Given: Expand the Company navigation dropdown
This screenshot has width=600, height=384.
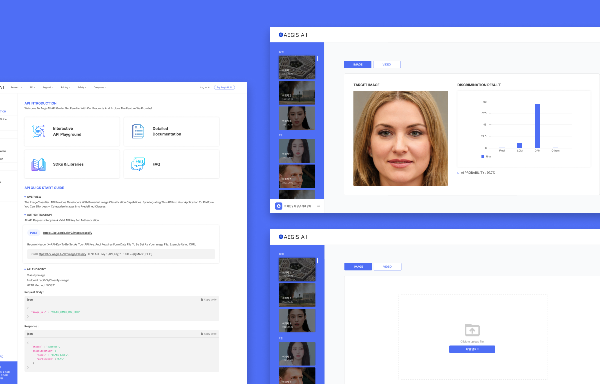Looking at the screenshot, I should coord(99,87).
